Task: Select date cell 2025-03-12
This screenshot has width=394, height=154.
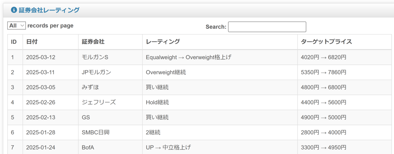Action: pyautogui.click(x=51, y=57)
